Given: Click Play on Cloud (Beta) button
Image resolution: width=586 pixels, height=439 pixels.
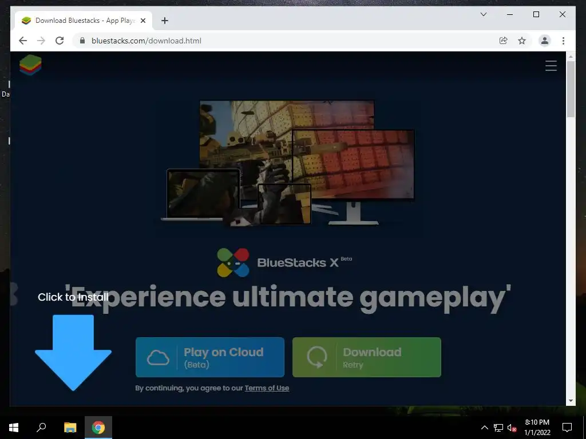Looking at the screenshot, I should click(x=209, y=357).
